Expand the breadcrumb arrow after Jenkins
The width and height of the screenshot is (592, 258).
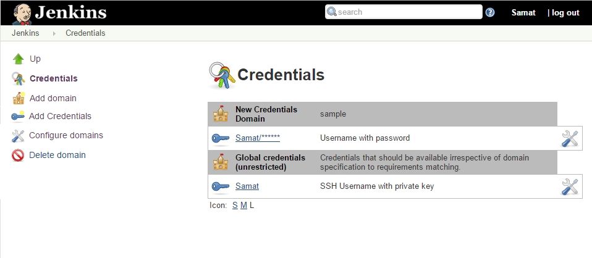pos(54,33)
